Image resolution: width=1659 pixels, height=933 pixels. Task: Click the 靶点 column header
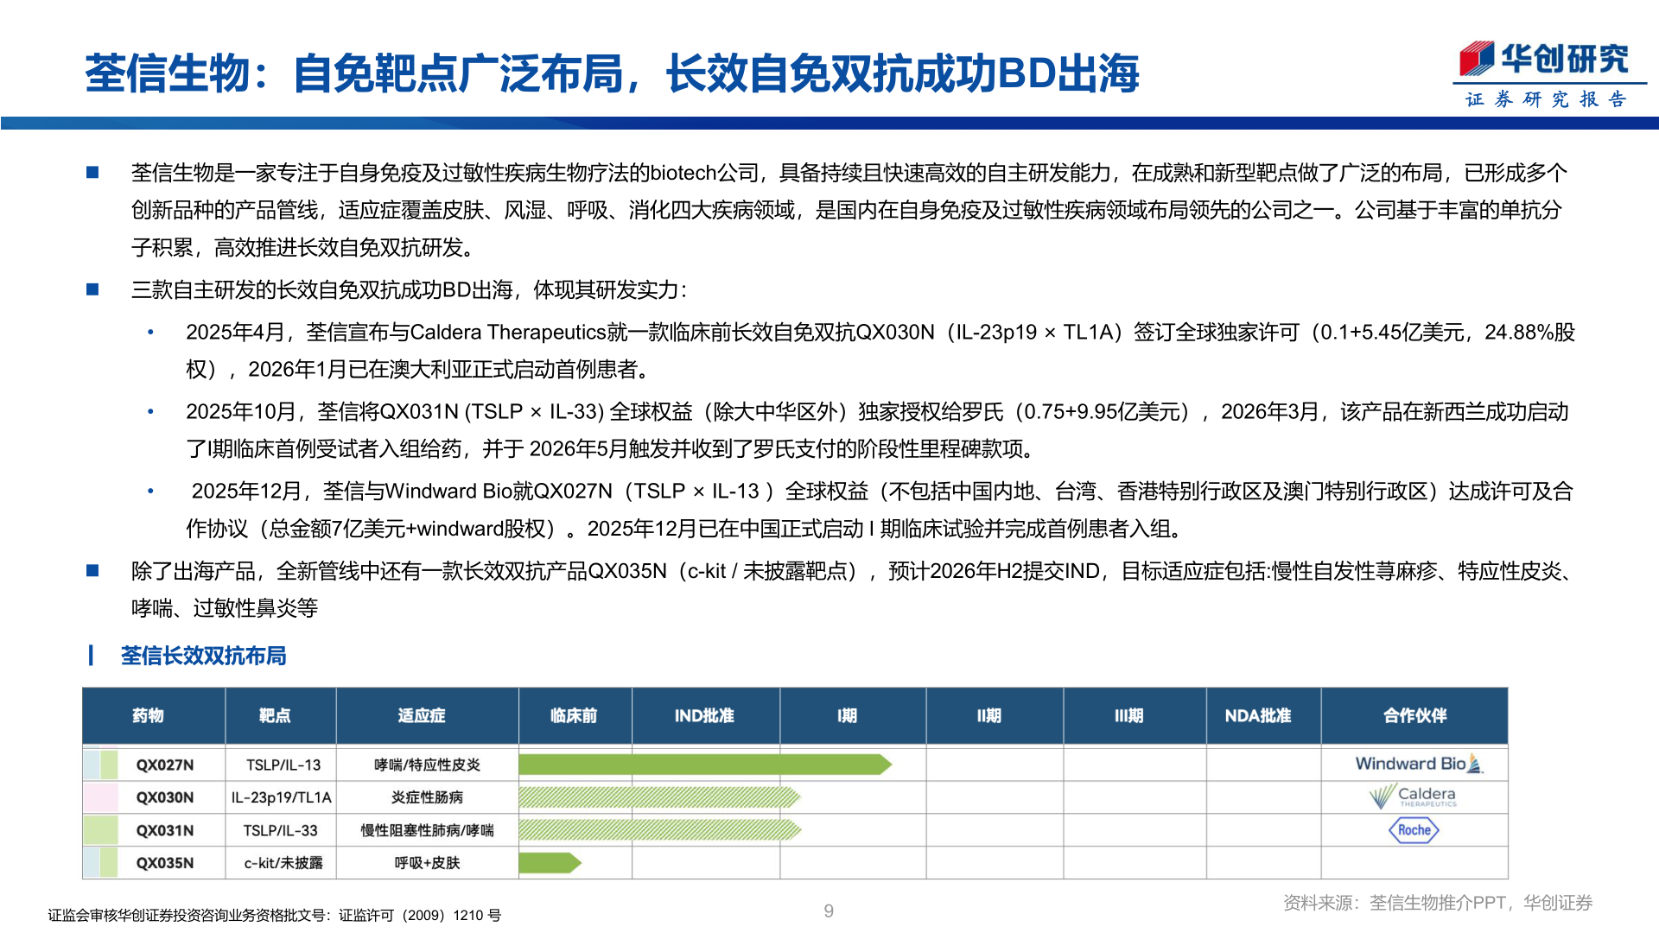pos(281,715)
